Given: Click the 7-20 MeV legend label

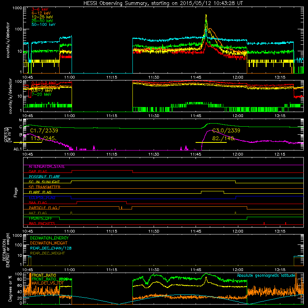Looking at the screenshot, I should 41,94.
